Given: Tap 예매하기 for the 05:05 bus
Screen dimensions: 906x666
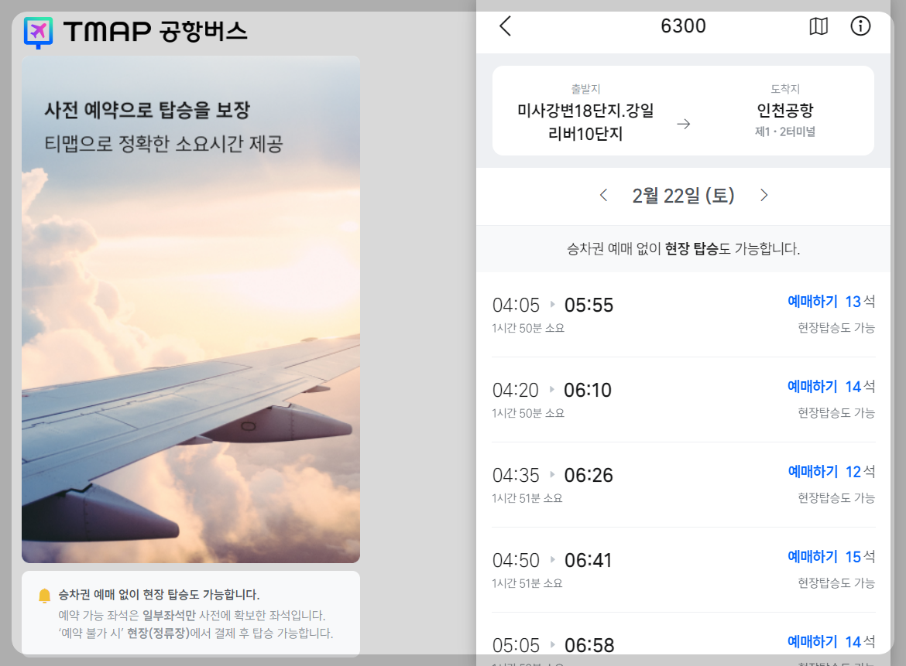Looking at the screenshot, I should pyautogui.click(x=812, y=642).
